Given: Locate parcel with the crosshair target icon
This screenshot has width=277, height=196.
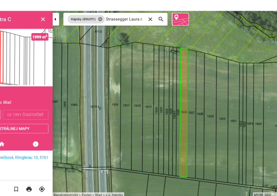Looking at the screenshot, I should [42, 189].
